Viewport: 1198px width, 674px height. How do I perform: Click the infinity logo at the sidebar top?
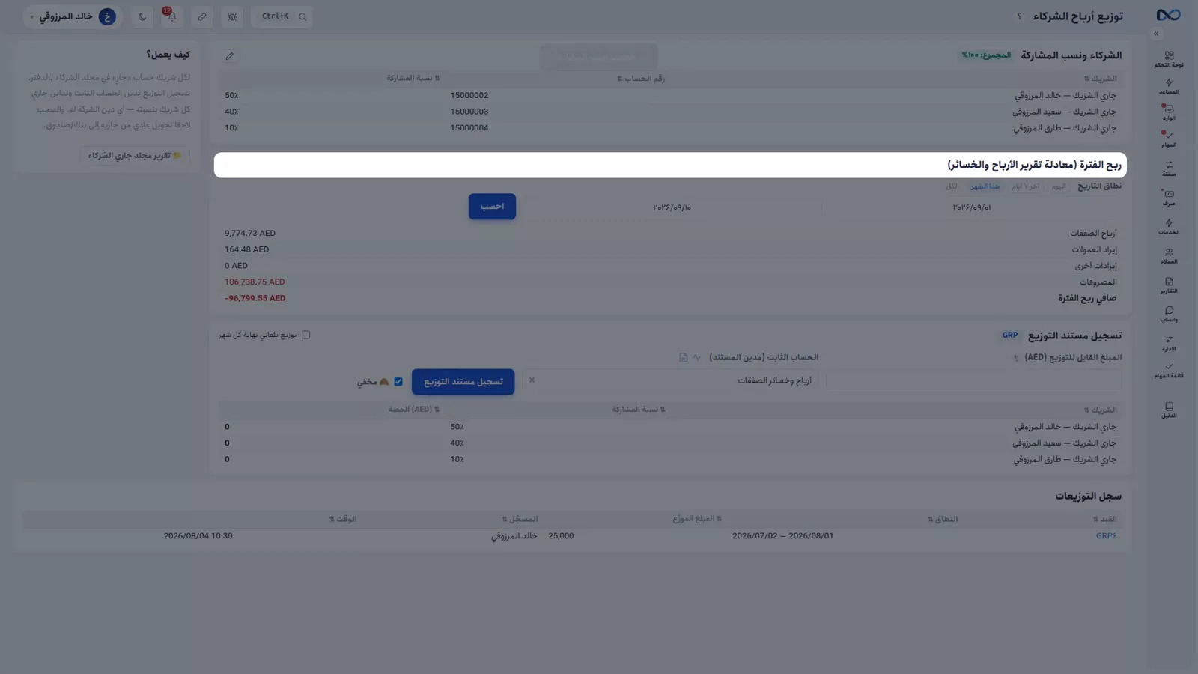1168,15
